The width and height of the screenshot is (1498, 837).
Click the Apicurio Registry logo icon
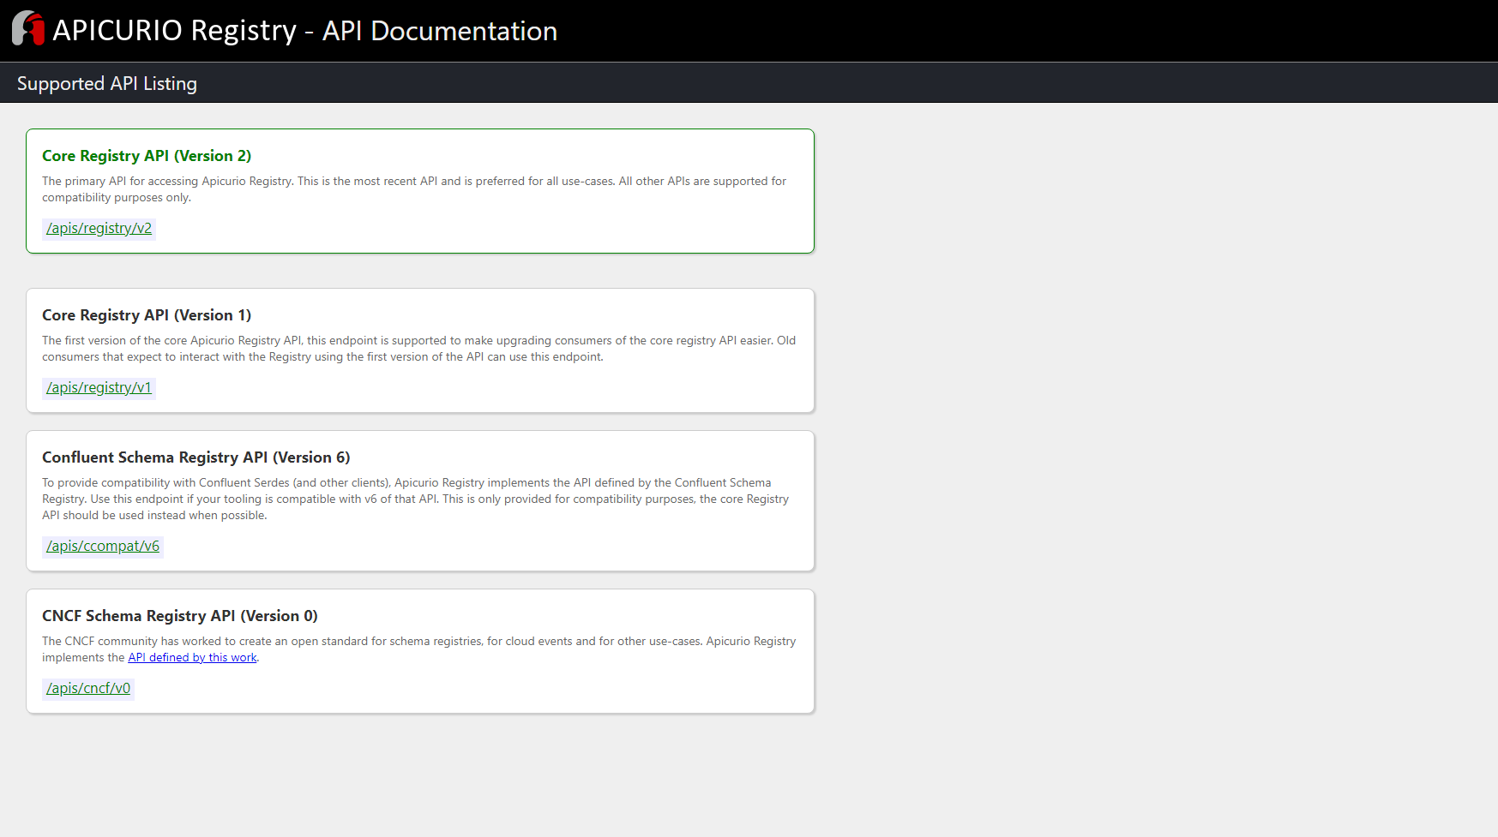point(27,29)
